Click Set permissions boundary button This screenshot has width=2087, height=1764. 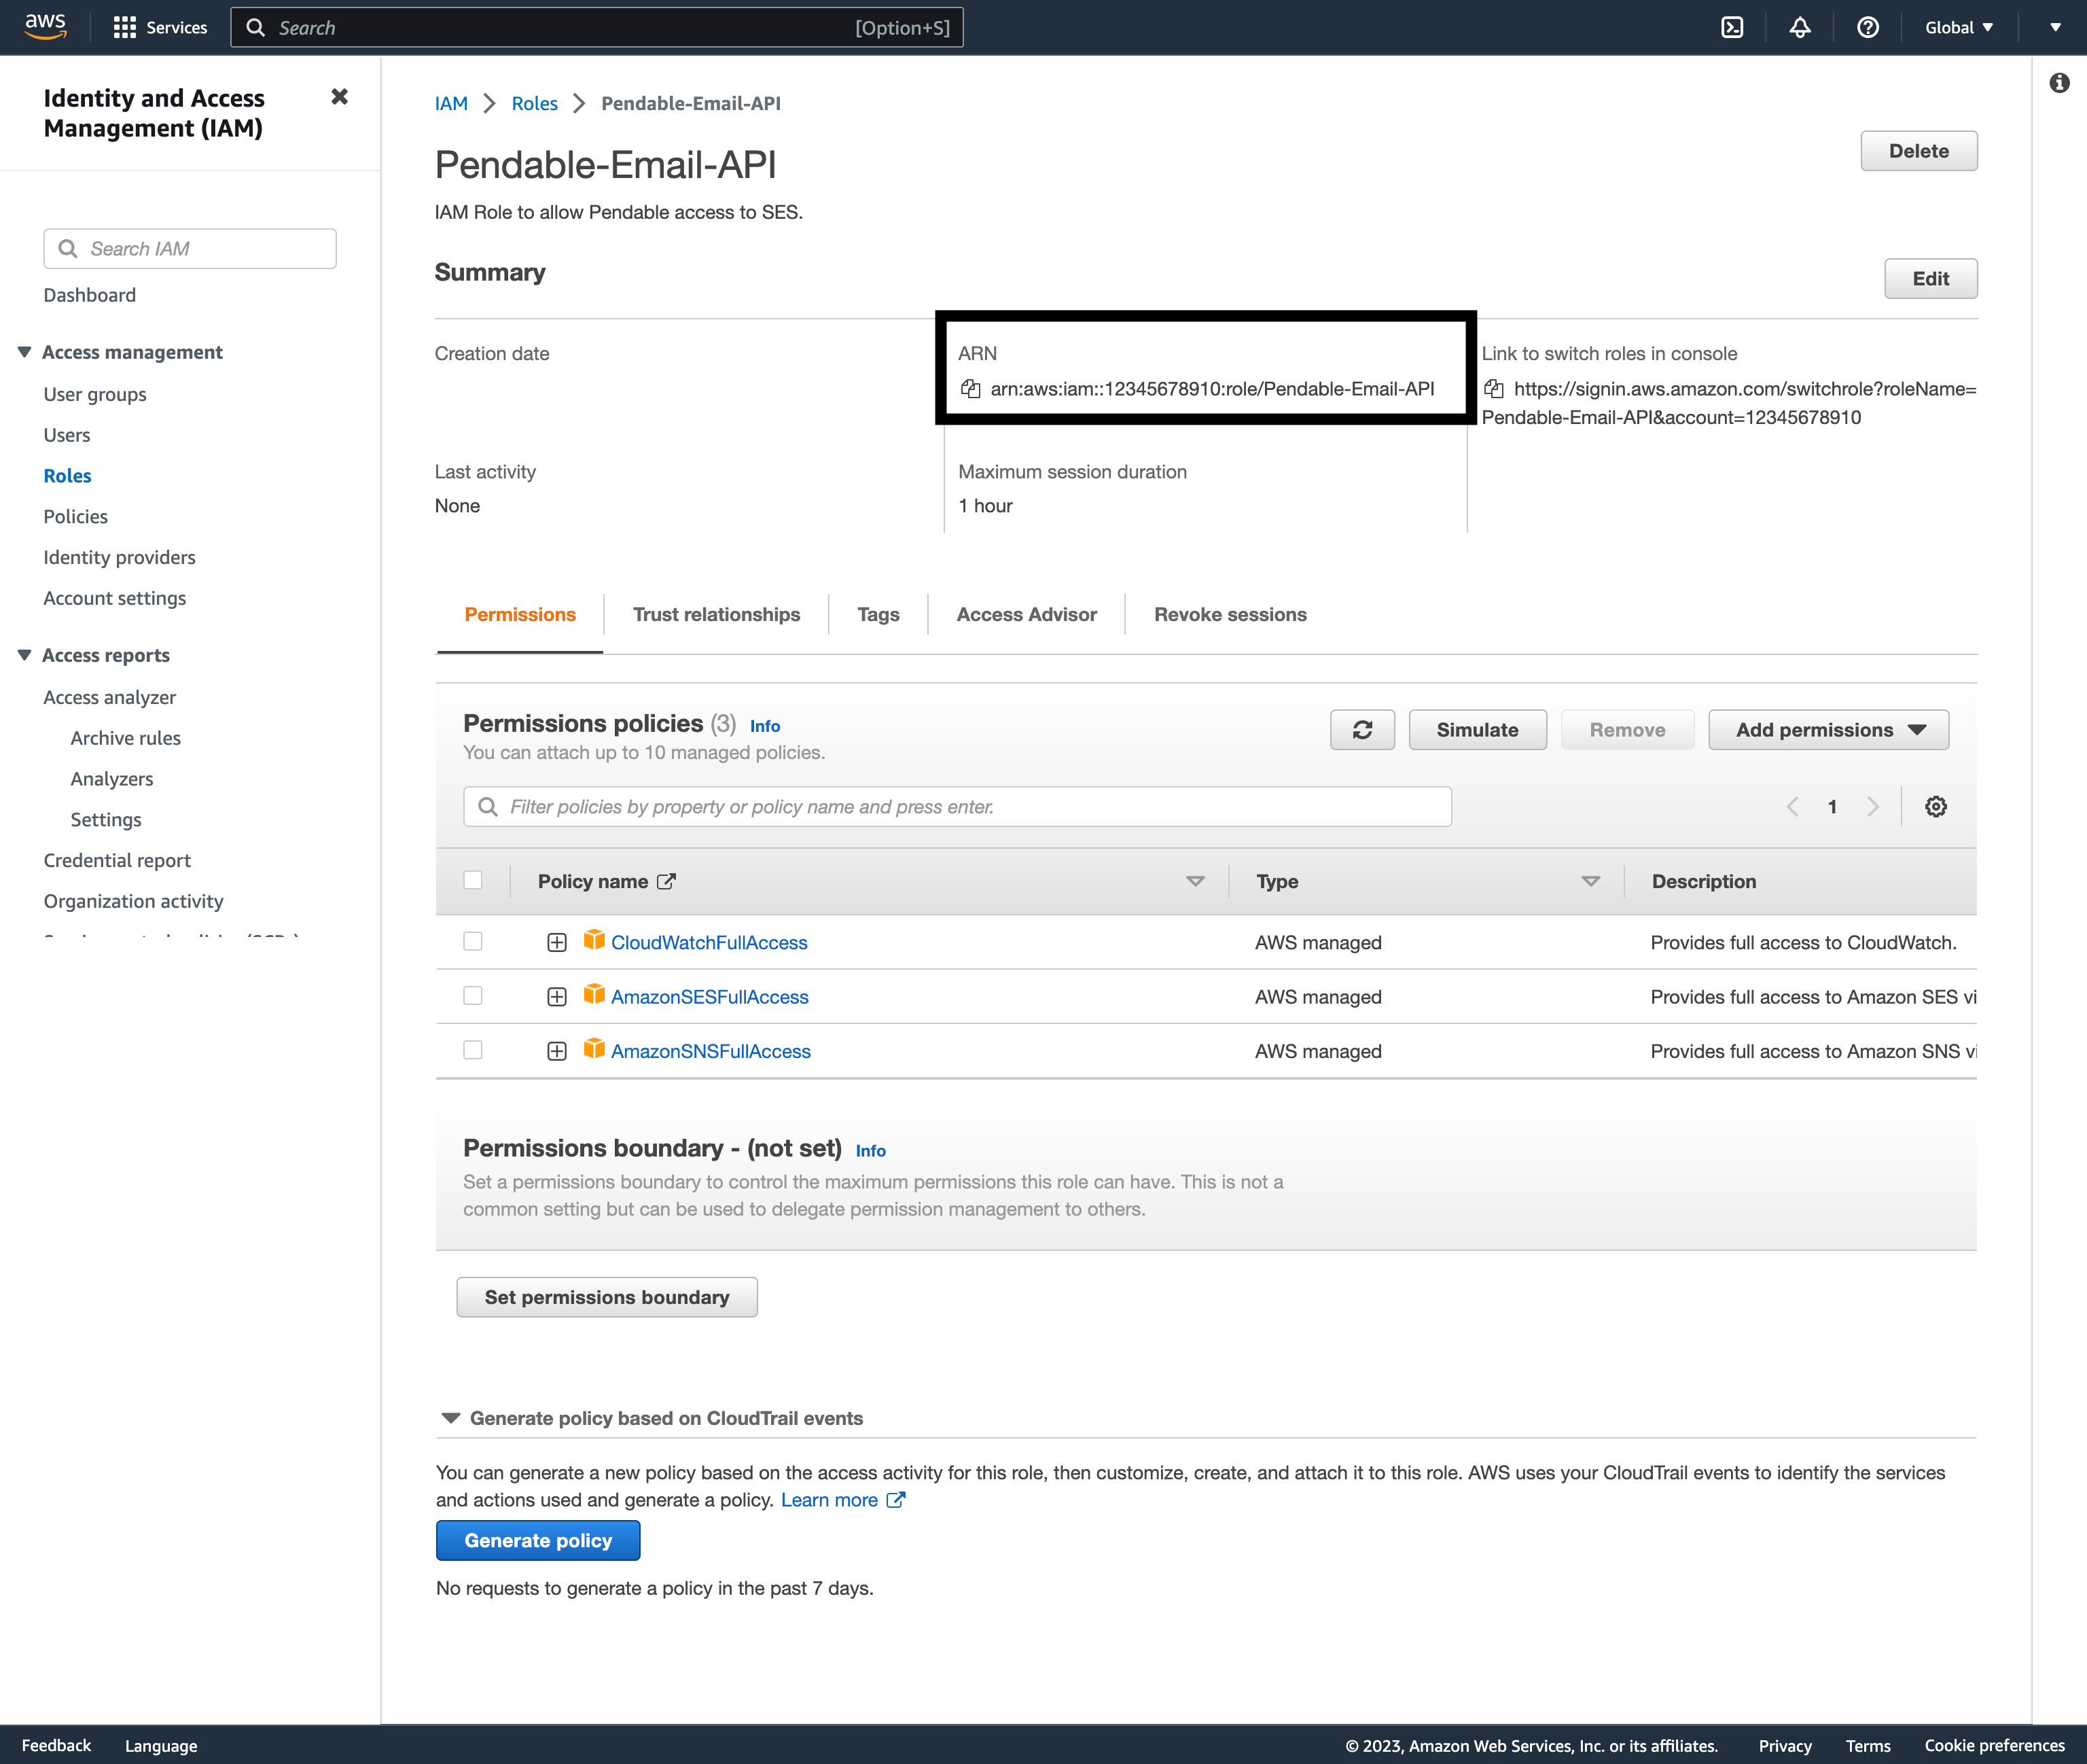(607, 1297)
